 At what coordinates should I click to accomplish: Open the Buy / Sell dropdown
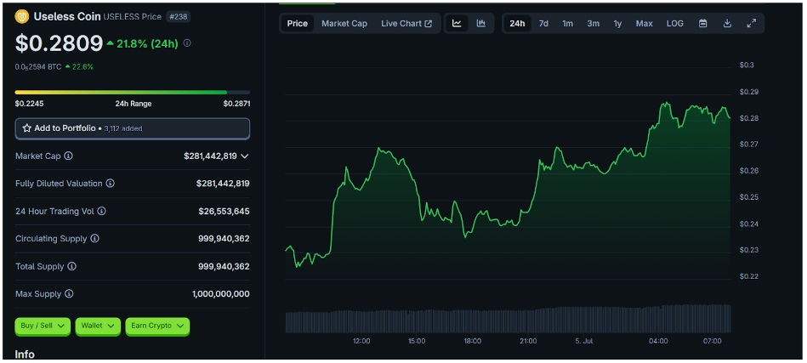(43, 326)
